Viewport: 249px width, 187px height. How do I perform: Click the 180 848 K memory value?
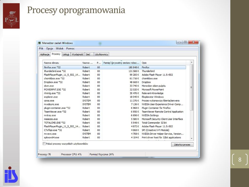134,68
